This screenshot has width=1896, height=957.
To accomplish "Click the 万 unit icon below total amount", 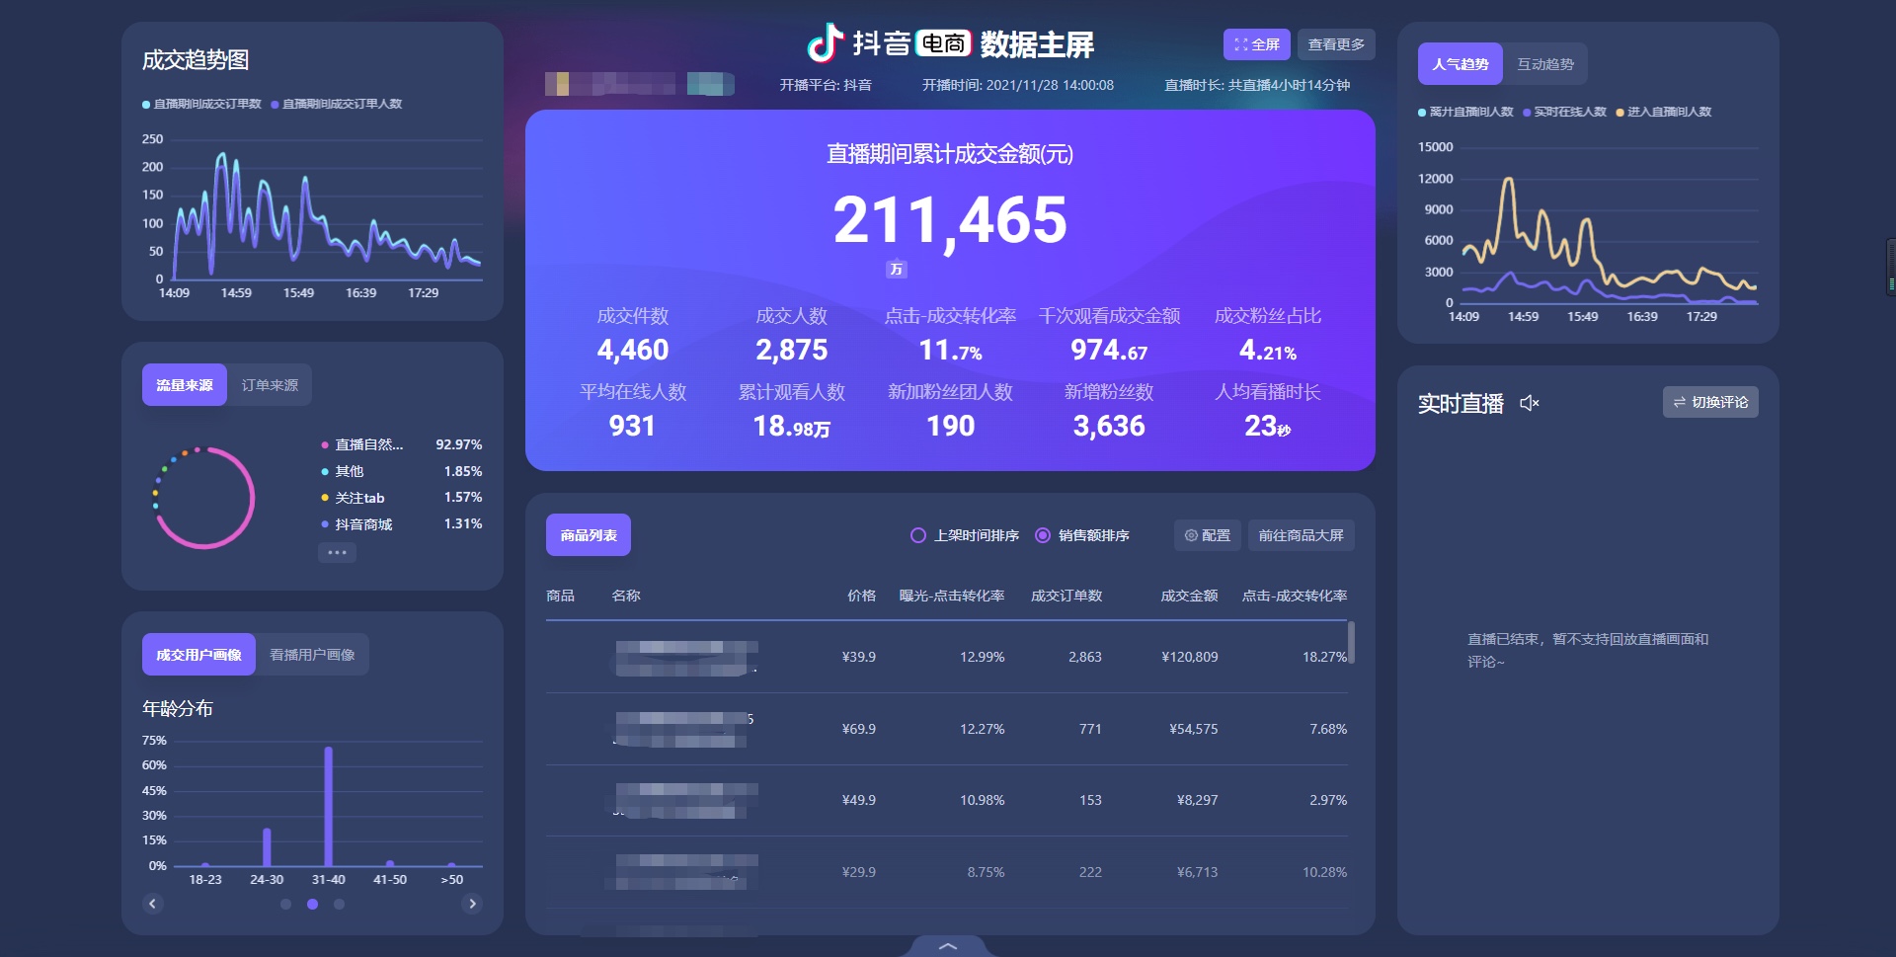I will [x=896, y=269].
